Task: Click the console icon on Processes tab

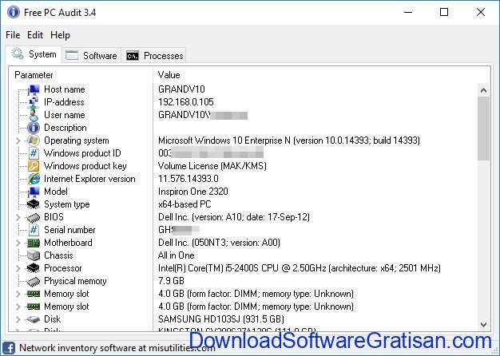Action: point(133,56)
